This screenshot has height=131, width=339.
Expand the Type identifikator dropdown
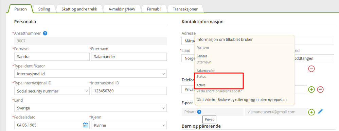[90, 74]
